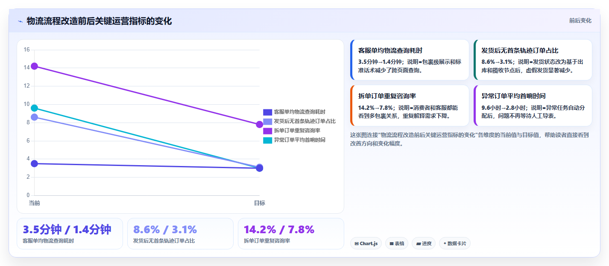Click the 3.5分钟 / 1.4分钟 stat card
The height and width of the screenshot is (266, 609).
[70, 234]
